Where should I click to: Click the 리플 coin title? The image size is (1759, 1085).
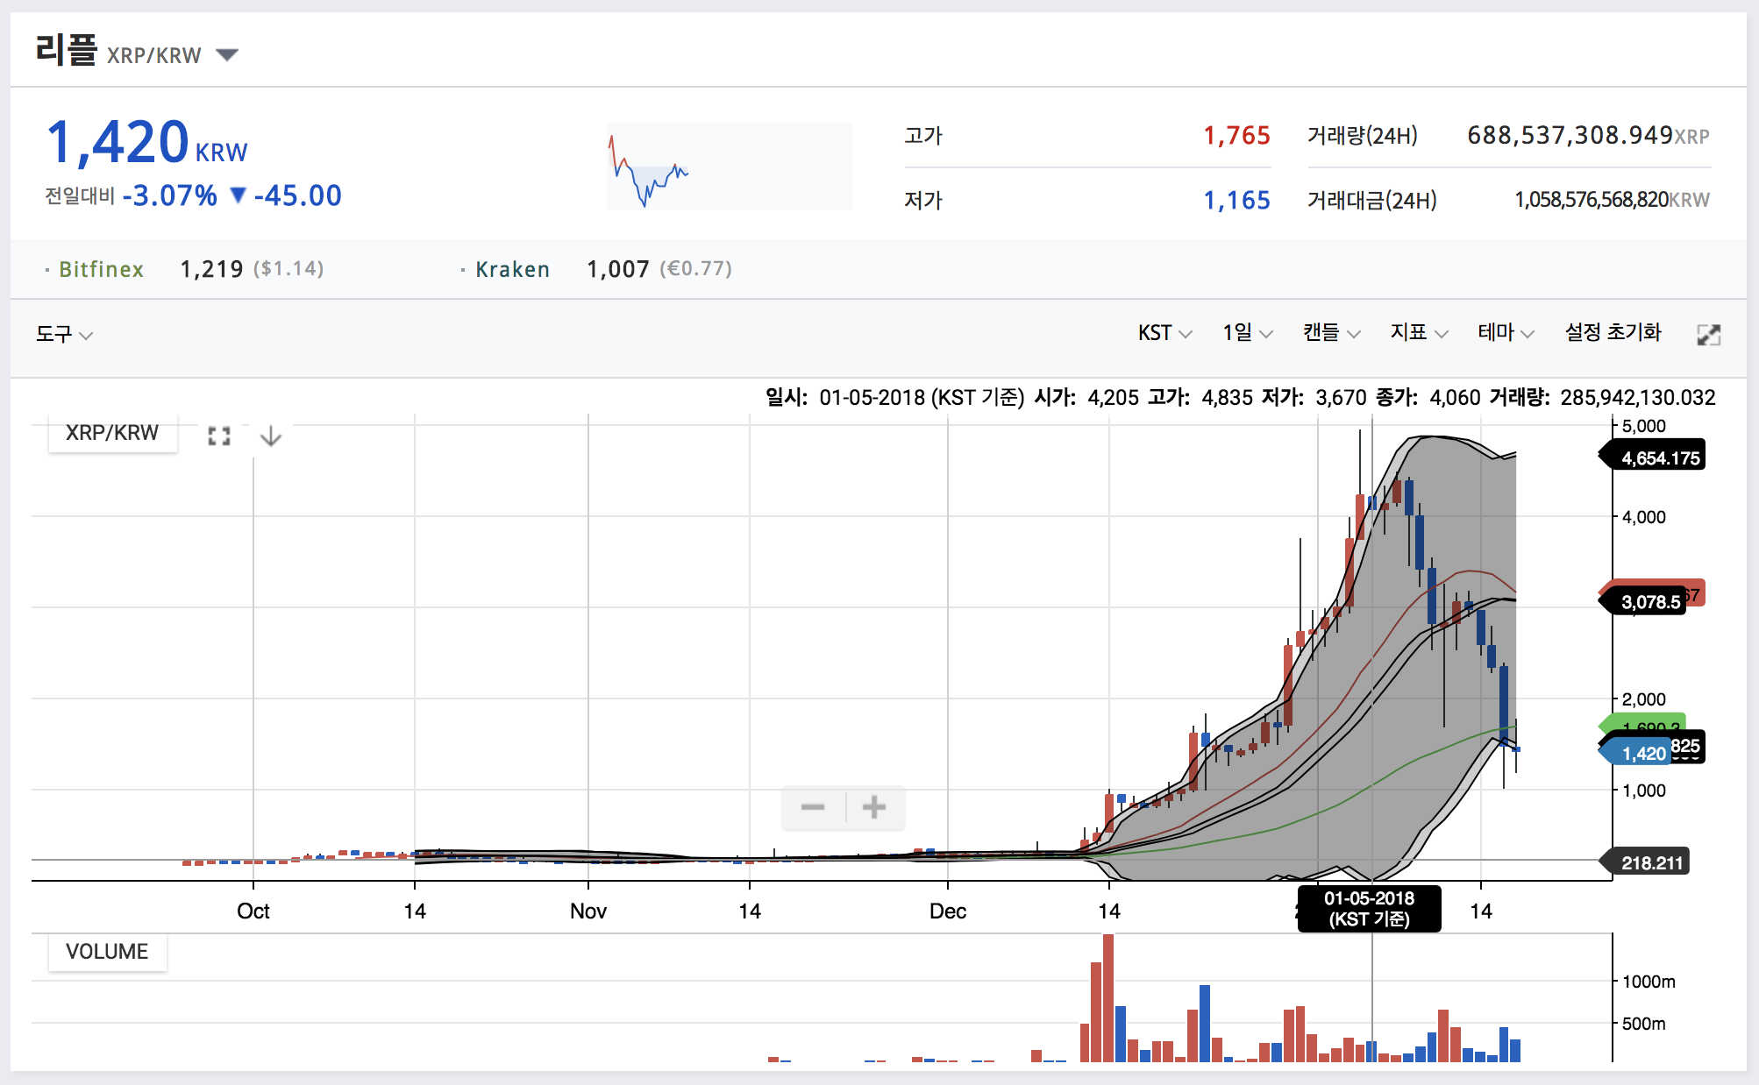[x=66, y=50]
